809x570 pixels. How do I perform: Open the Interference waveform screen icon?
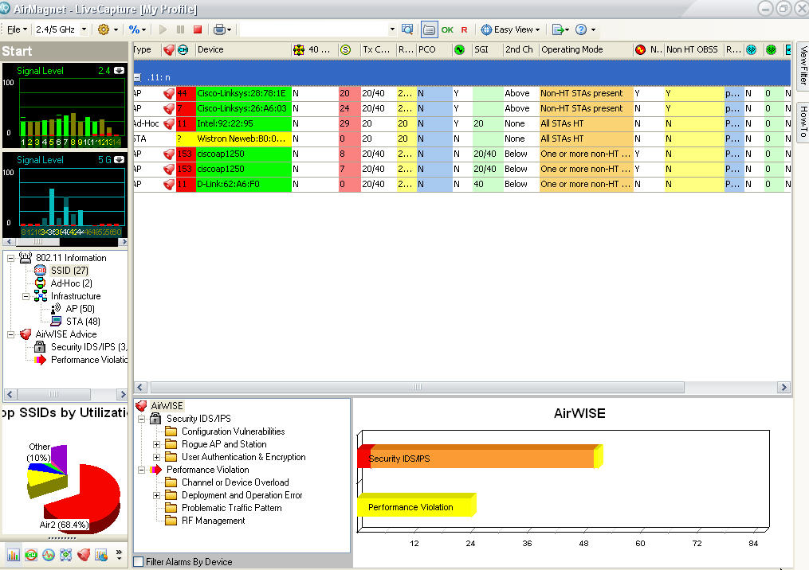(x=49, y=555)
